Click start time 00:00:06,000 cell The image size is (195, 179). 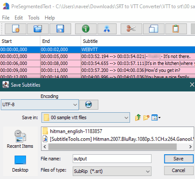[x=20, y=63]
